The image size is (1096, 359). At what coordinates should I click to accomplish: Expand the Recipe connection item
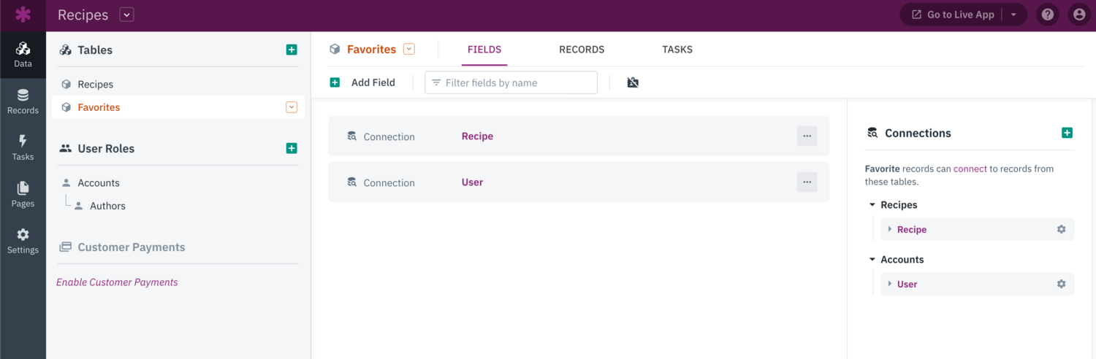click(890, 229)
